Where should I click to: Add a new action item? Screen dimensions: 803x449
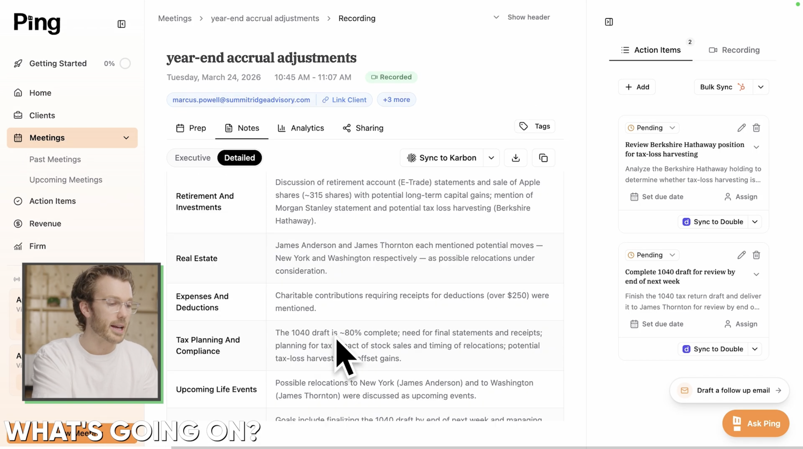click(637, 87)
